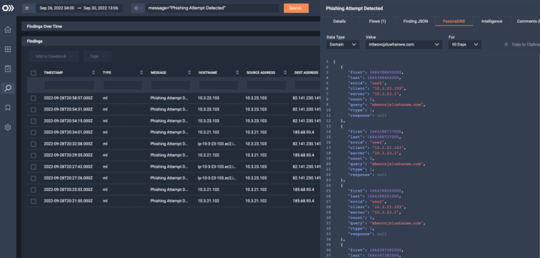This screenshot has width=540, height=258.
Task: Open the calendar date range picker
Action: point(29,8)
